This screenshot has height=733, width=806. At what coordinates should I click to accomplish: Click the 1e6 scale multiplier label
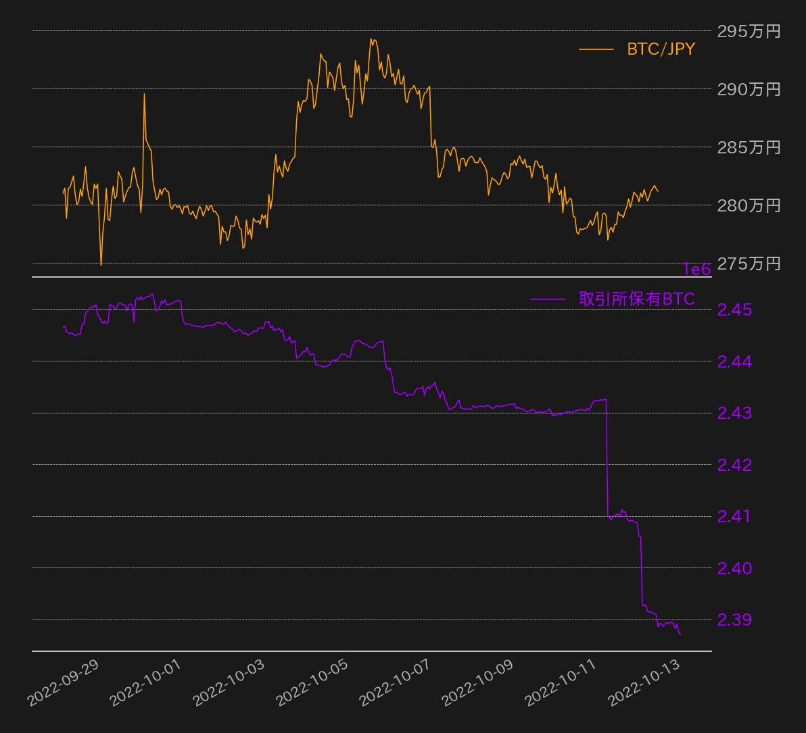click(696, 270)
